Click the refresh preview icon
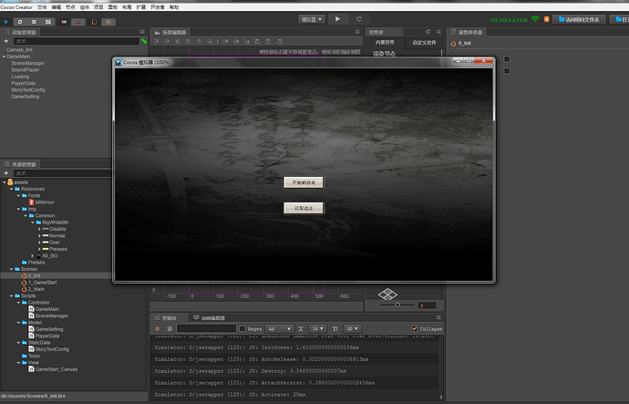This screenshot has height=404, width=629. pyautogui.click(x=359, y=19)
